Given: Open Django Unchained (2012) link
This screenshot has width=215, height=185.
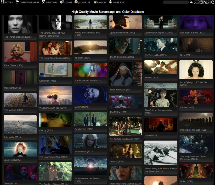Looking at the screenshot, I should [122, 33].
